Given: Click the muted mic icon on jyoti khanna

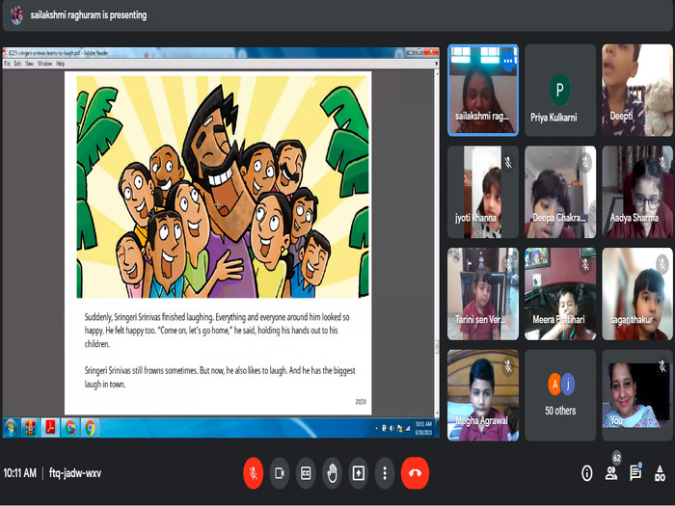Looking at the screenshot, I should tap(508, 163).
